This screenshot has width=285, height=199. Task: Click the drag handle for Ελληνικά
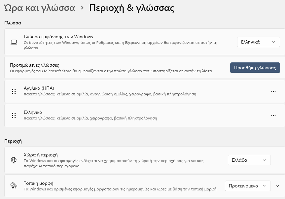pyautogui.click(x=14, y=116)
